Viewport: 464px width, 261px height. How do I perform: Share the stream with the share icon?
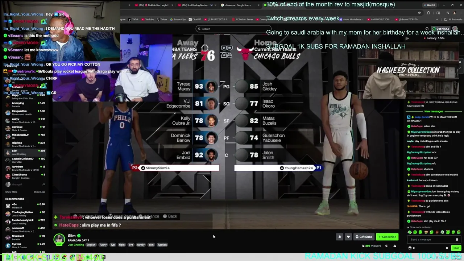click(x=386, y=246)
